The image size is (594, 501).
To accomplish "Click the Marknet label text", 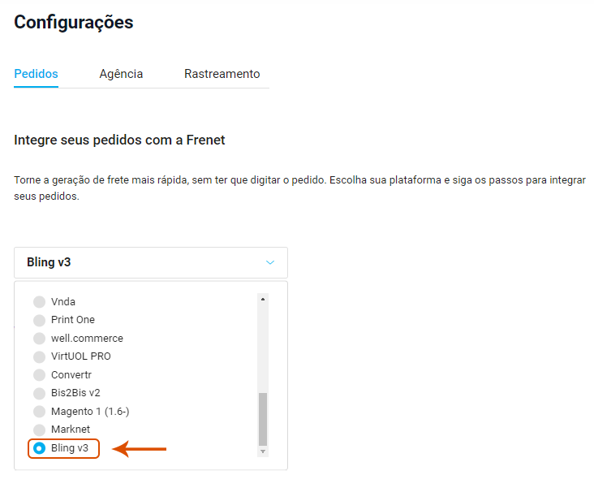I will click(71, 430).
